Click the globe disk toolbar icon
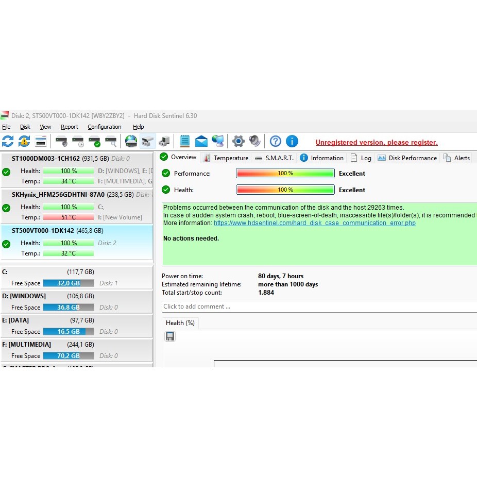477x477 pixels. (x=131, y=141)
